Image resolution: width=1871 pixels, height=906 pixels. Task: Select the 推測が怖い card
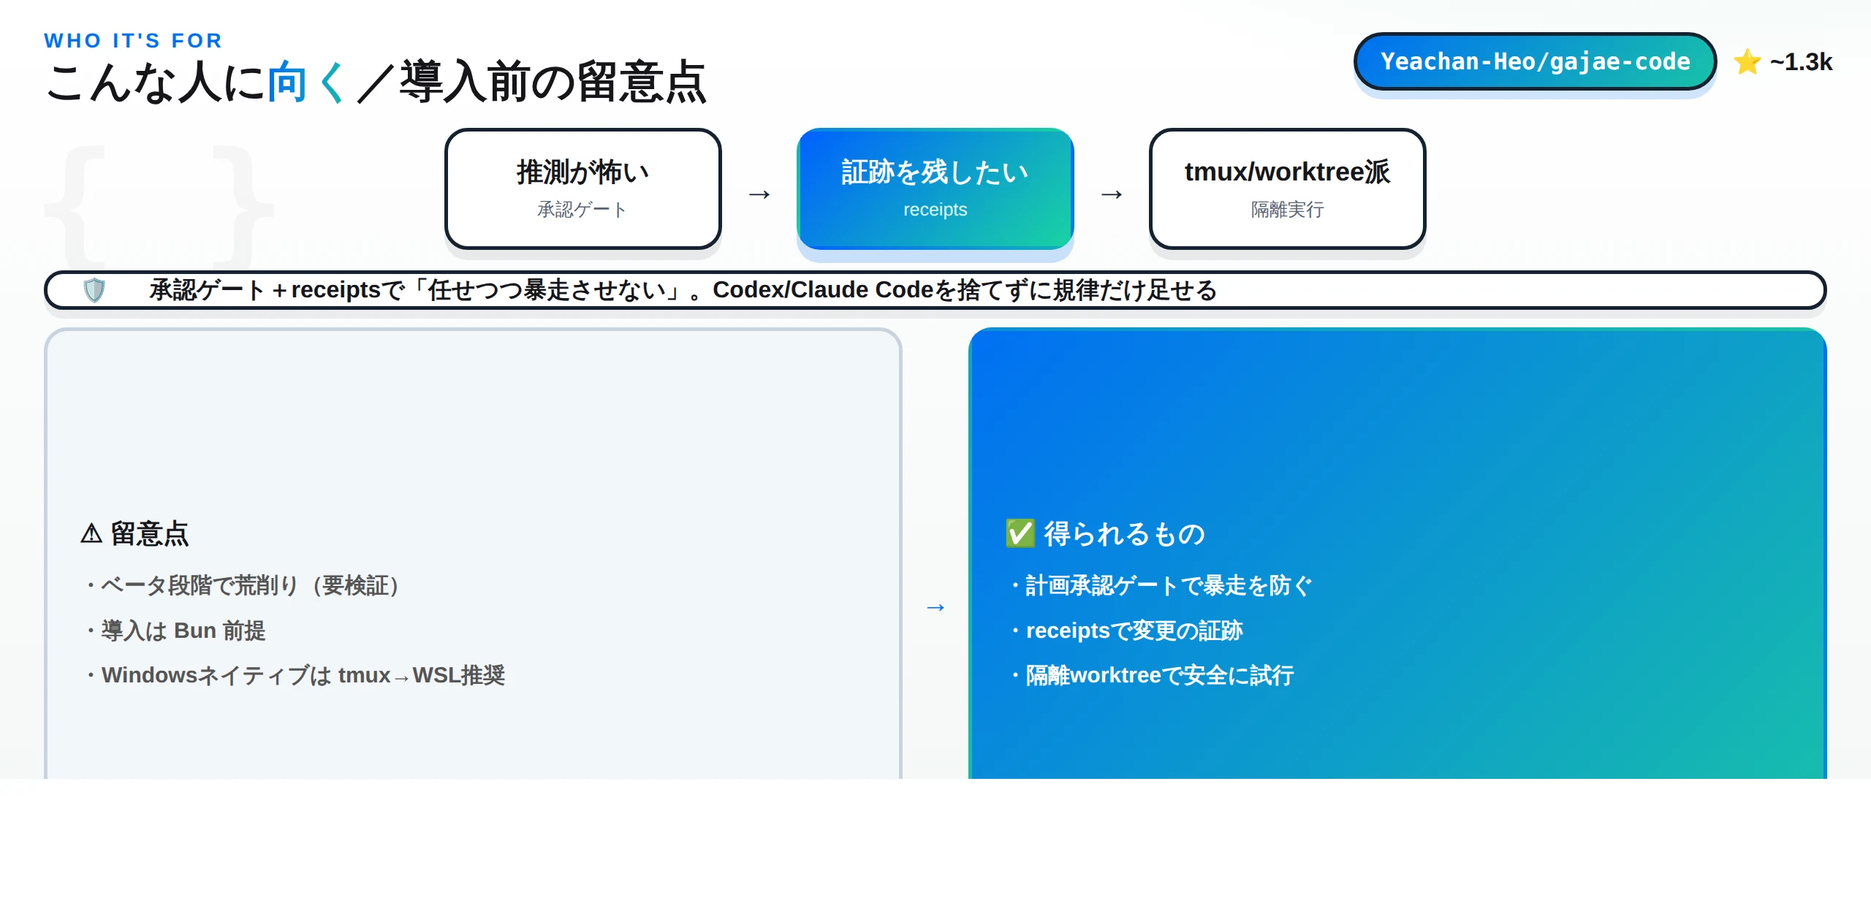pos(582,189)
